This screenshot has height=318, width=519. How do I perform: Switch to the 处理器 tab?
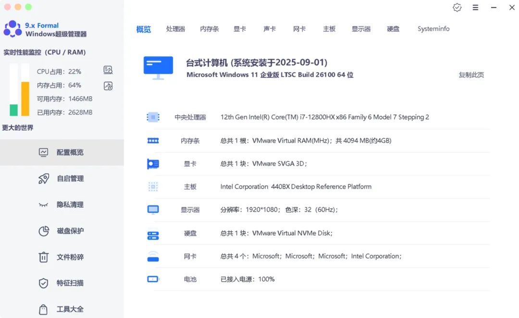click(x=175, y=29)
